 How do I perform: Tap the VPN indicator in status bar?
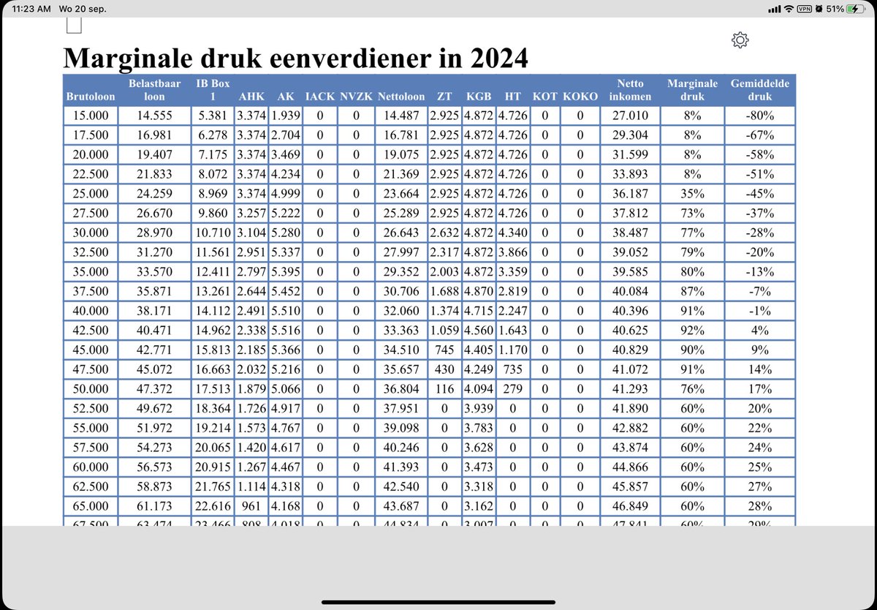(805, 9)
